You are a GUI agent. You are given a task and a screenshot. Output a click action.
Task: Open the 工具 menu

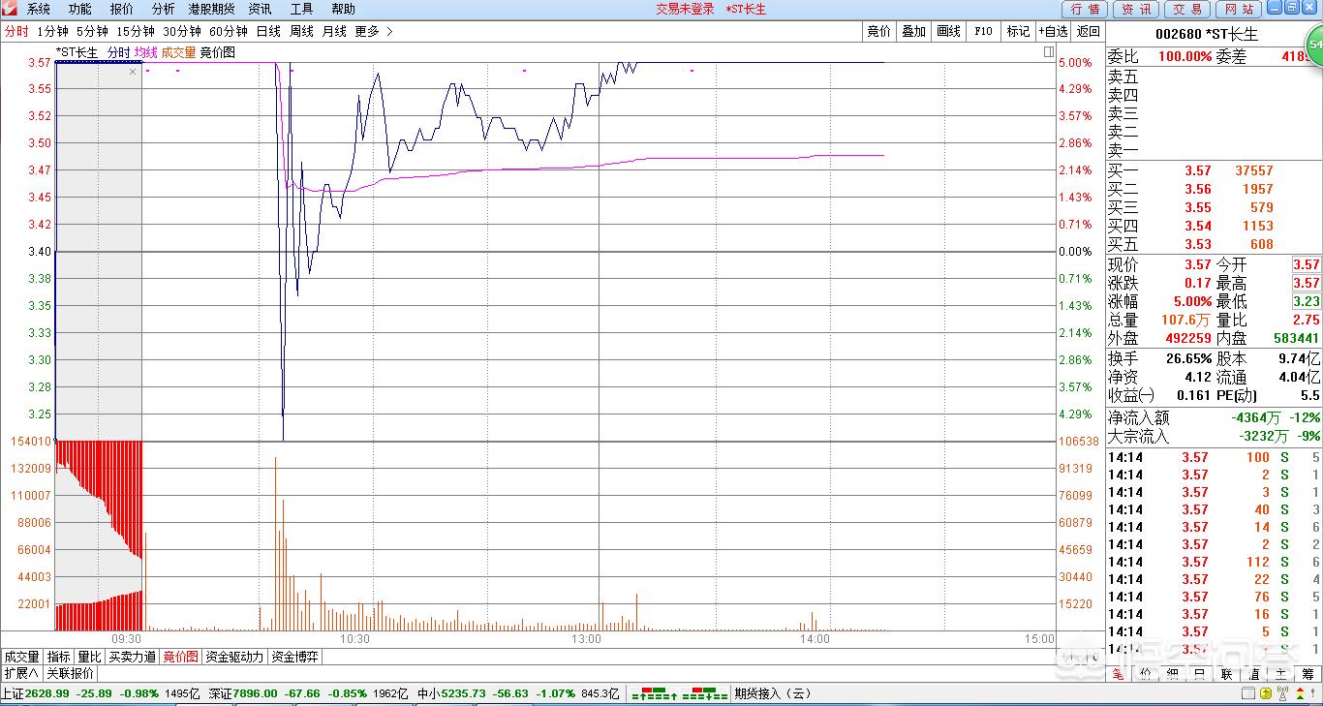pos(301,9)
